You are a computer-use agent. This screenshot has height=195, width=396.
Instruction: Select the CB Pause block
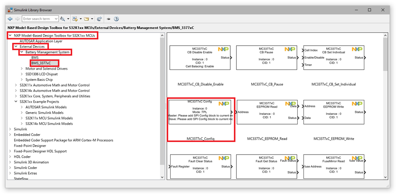coord(266,57)
